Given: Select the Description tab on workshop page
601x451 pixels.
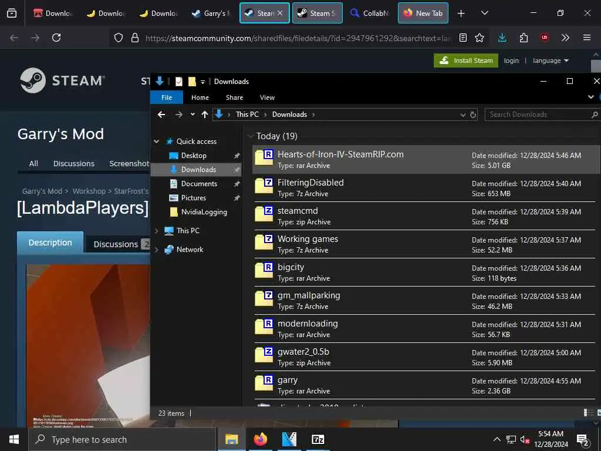Looking at the screenshot, I should click(x=50, y=243).
